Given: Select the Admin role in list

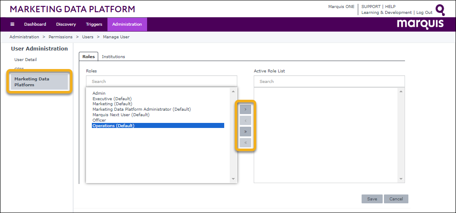Looking at the screenshot, I should [99, 93].
